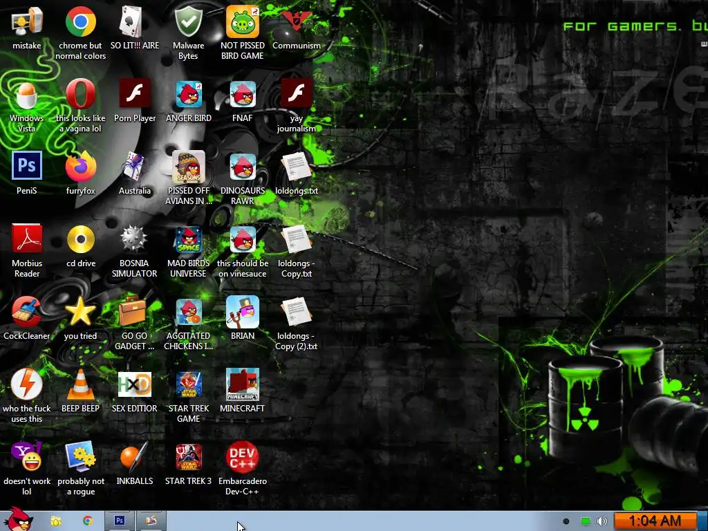This screenshot has width=708, height=531.
Task: Click the green system tray indicator
Action: (585, 521)
